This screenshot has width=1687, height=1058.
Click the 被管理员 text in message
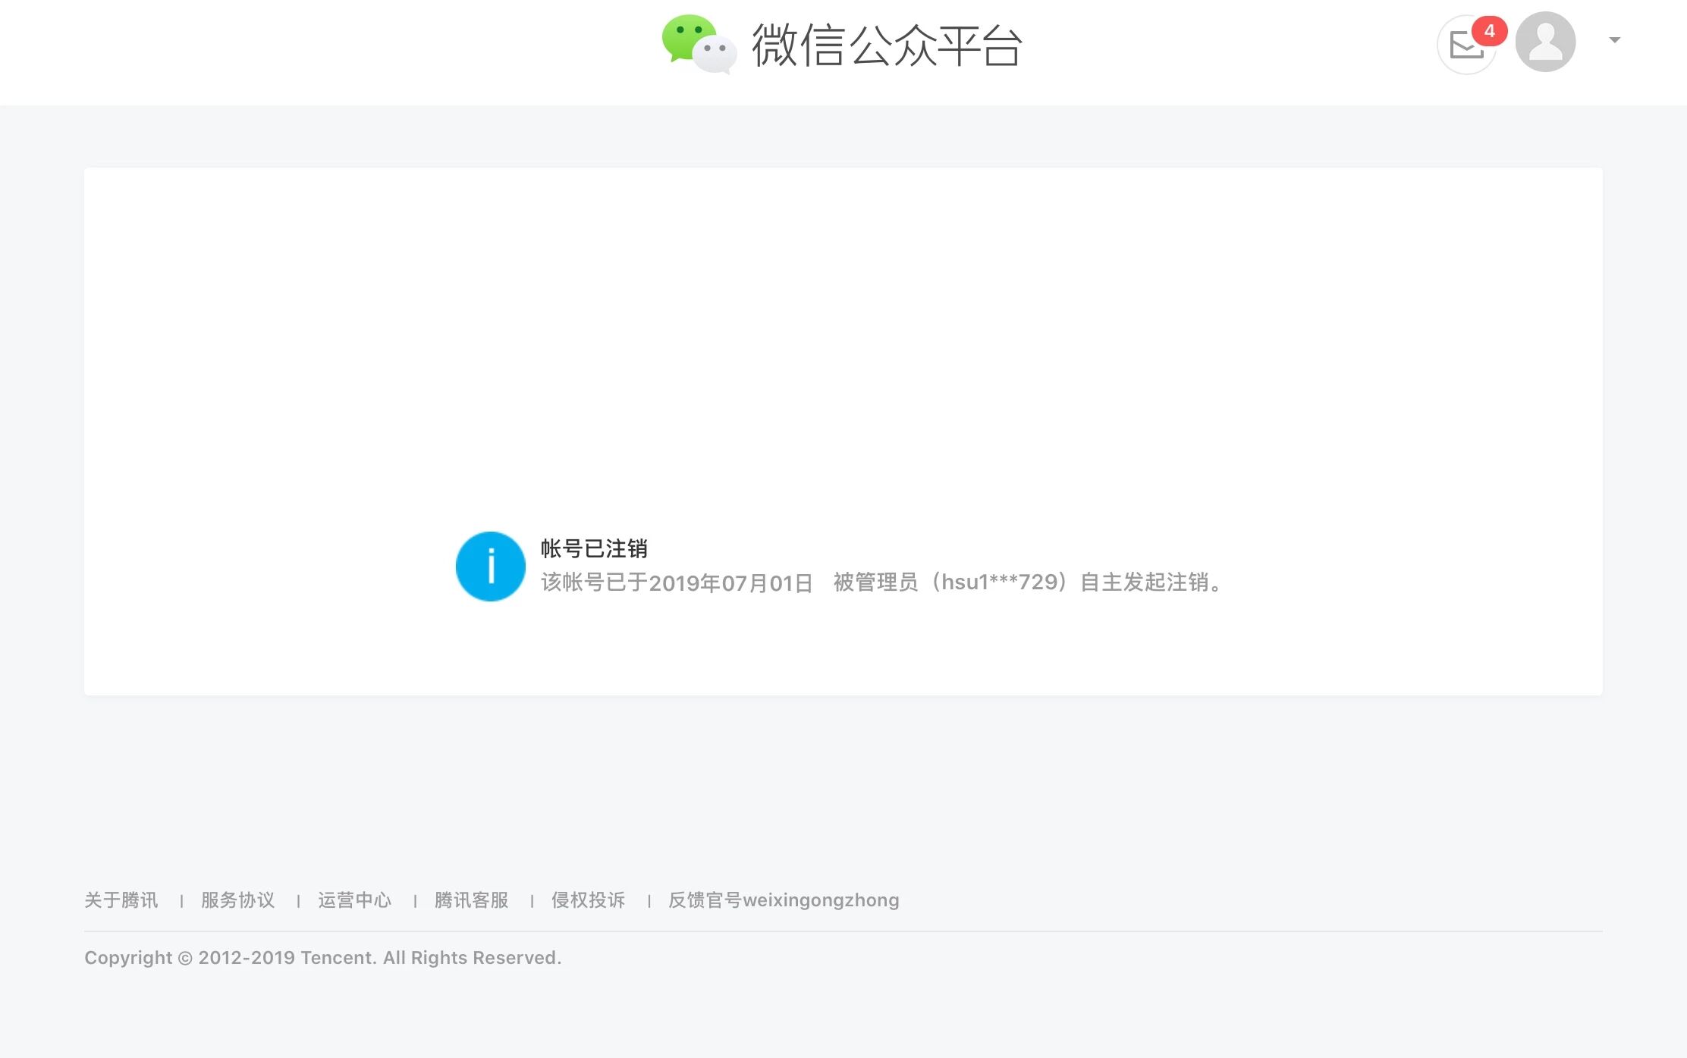coord(875,582)
